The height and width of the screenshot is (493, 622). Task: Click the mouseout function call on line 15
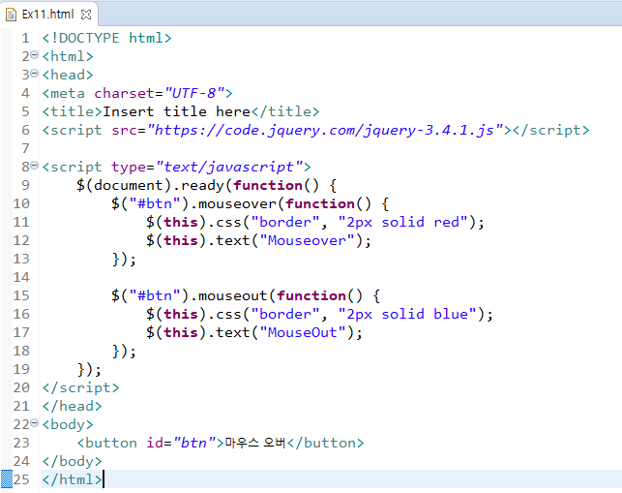[x=232, y=296]
